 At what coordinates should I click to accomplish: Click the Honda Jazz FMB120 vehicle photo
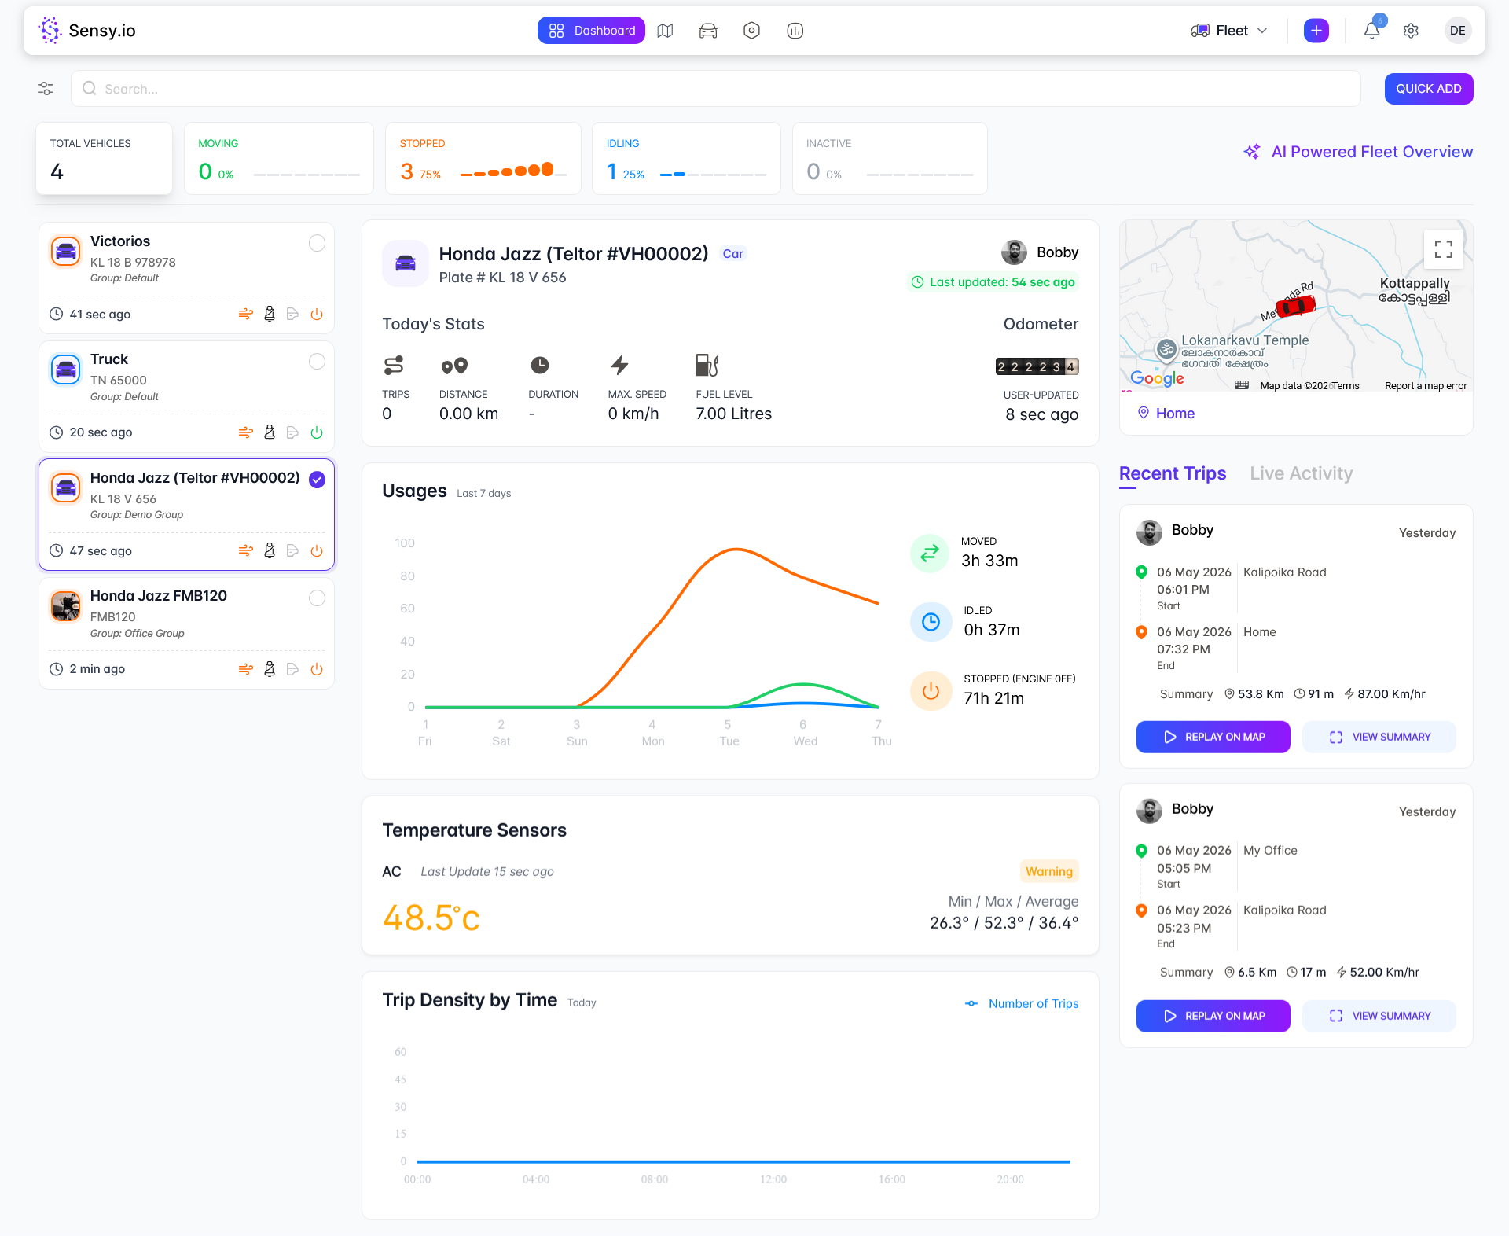point(66,606)
